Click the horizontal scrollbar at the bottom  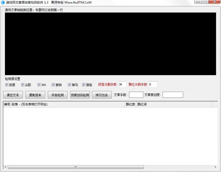75,167
